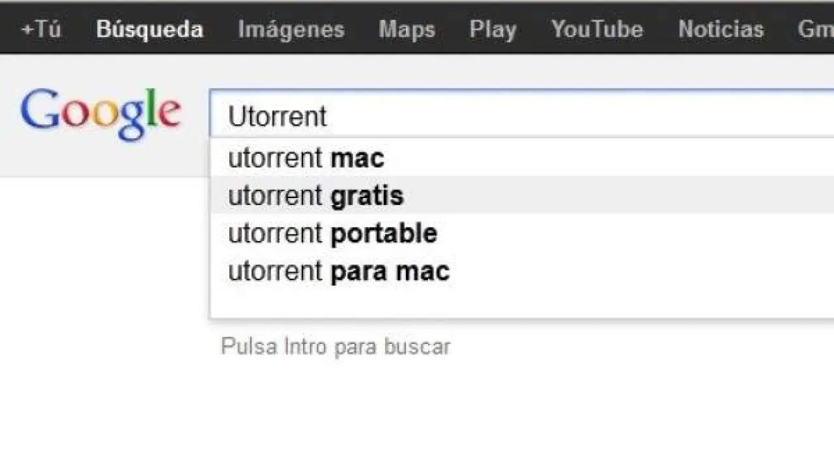Viewport: 834px width, 469px height.
Task: Click the "Pulsa Intro para buscar" hint
Action: coord(336,346)
